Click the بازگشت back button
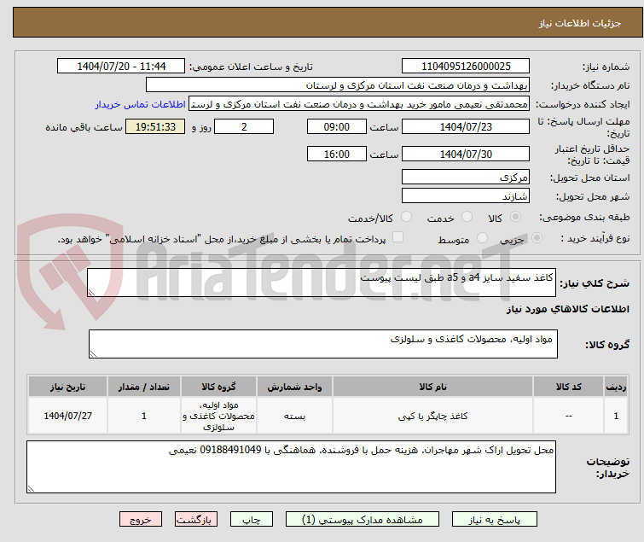 (x=196, y=520)
